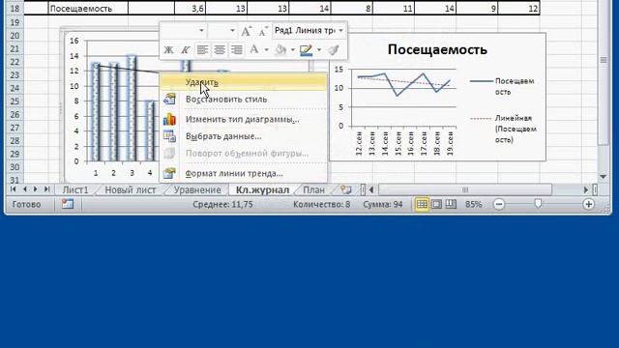Select the 'Кл.журнал' sheet tab
This screenshot has width=619, height=348.
pyautogui.click(x=262, y=189)
